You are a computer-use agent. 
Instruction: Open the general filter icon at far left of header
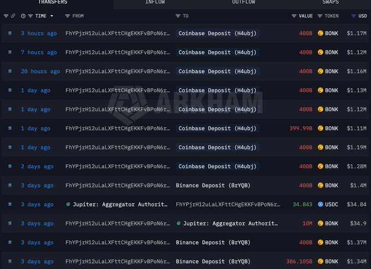6,16
